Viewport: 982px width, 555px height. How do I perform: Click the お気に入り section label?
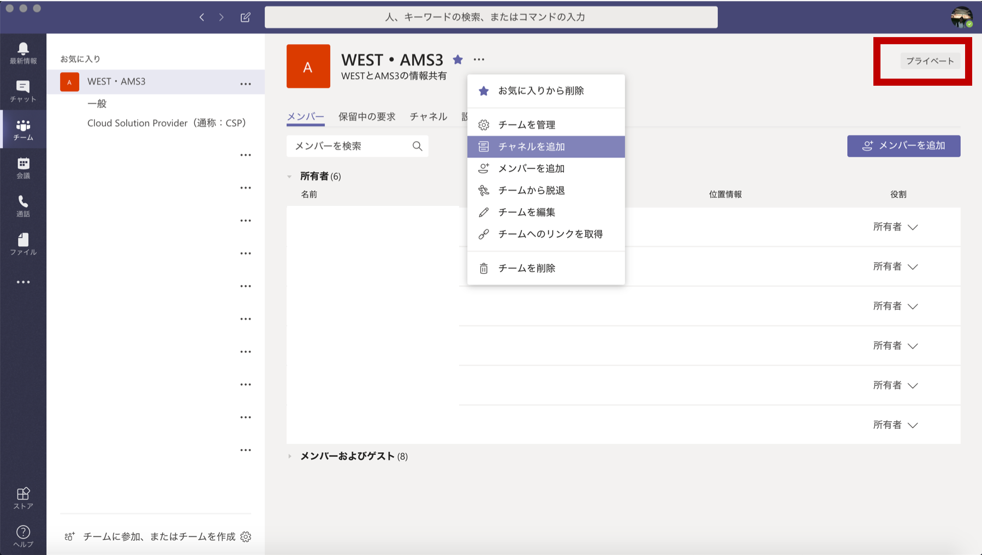pyautogui.click(x=80, y=58)
